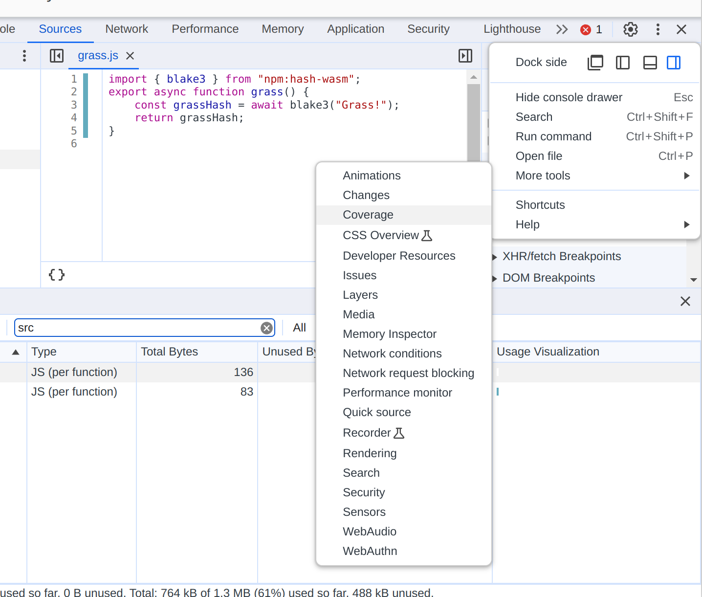Select Search in the DevTools menu
Image resolution: width=702 pixels, height=597 pixels.
[595, 117]
